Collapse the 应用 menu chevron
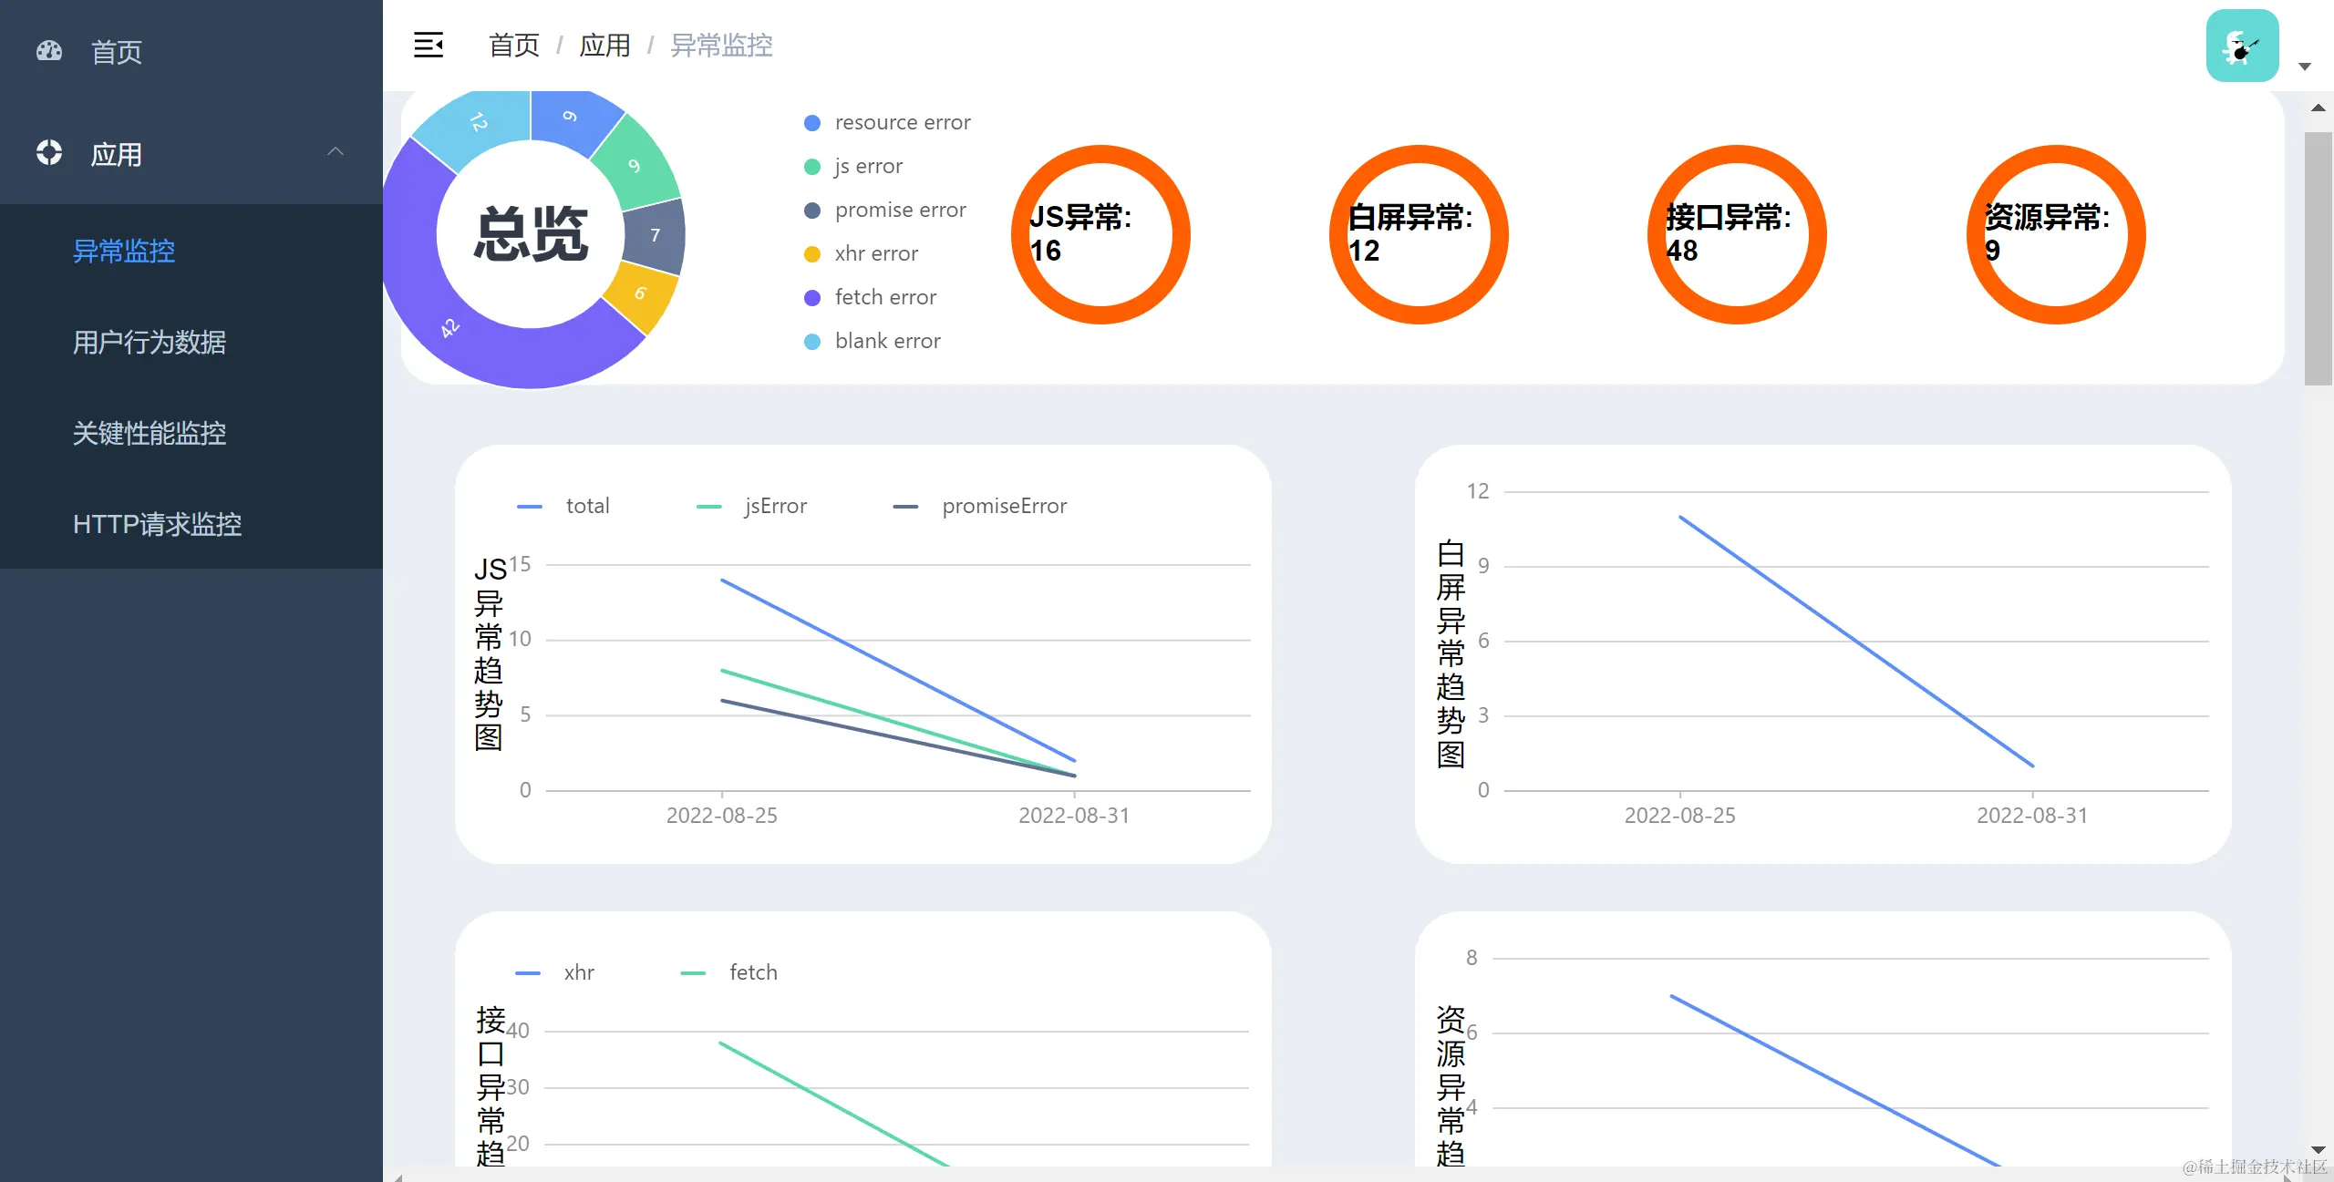The image size is (2334, 1182). (336, 152)
